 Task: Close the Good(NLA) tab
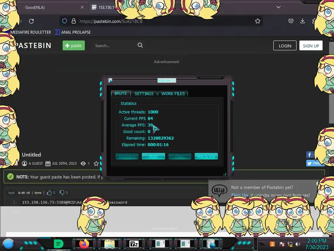tap(82, 7)
